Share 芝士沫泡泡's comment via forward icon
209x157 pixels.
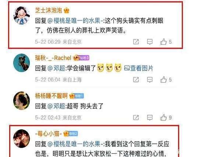136,42
